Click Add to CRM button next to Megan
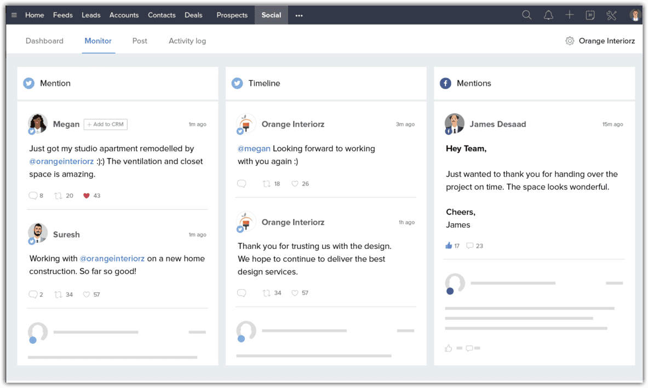The width and height of the screenshot is (648, 388). point(105,124)
